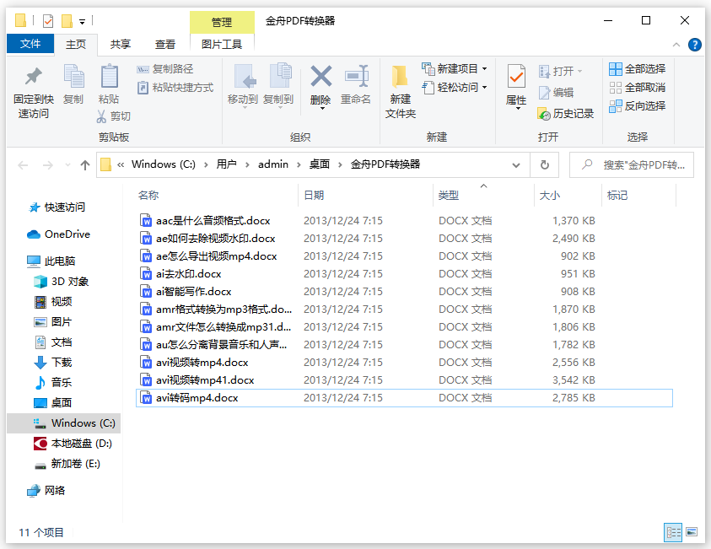Click Windows (C:) in address path
The width and height of the screenshot is (711, 549).
pos(164,164)
